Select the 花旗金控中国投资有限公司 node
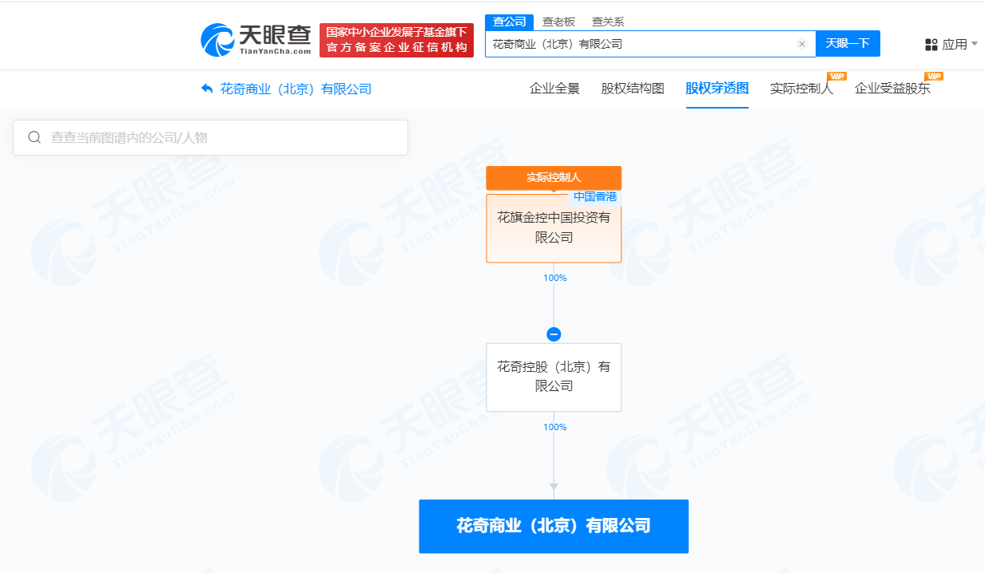 tap(554, 227)
